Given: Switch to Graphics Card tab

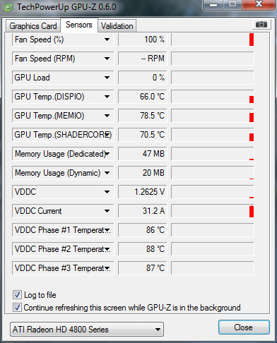Looking at the screenshot, I should [33, 26].
